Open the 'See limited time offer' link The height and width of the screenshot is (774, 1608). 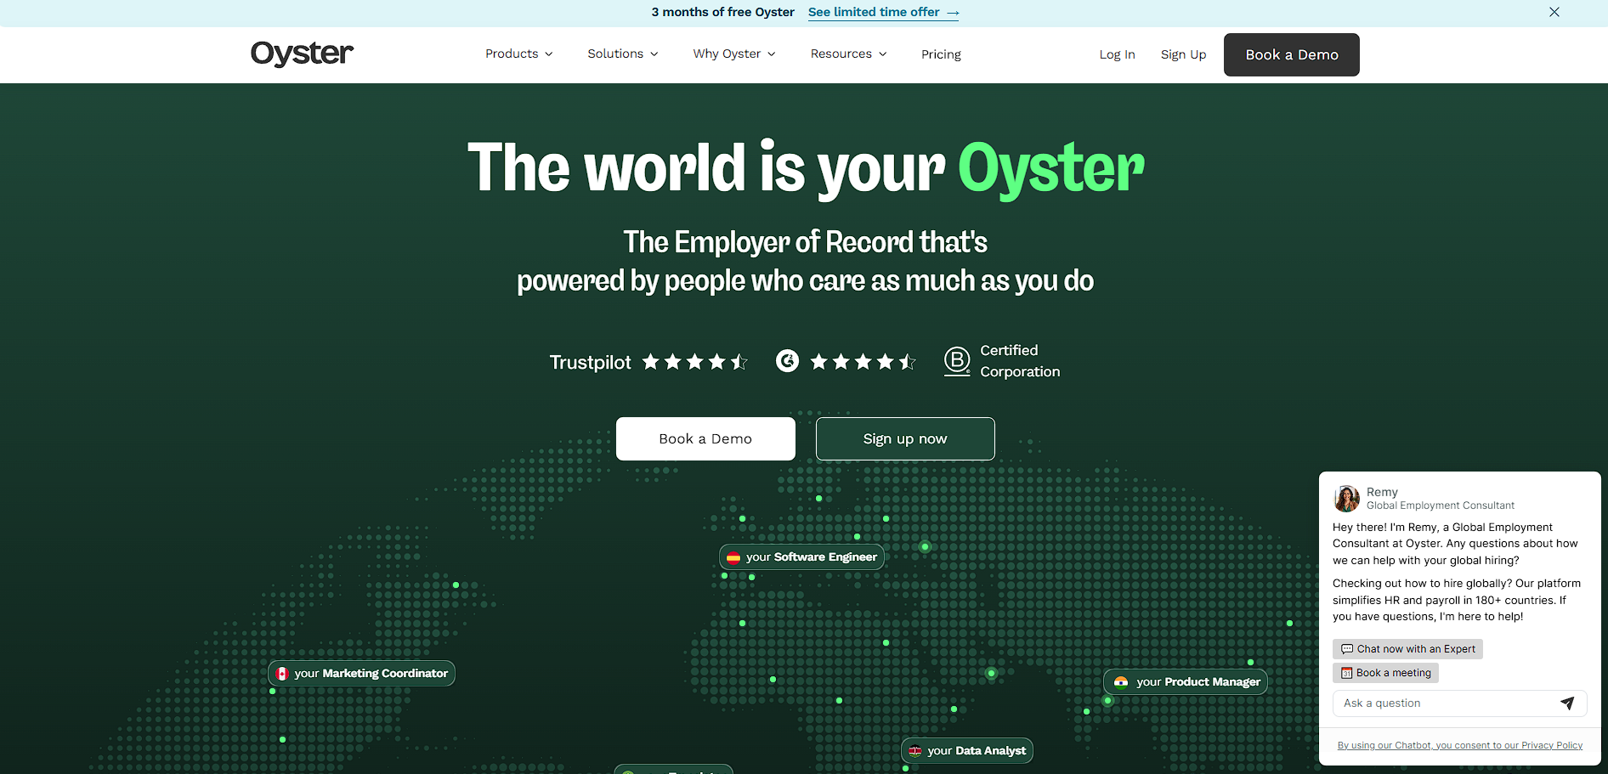[x=883, y=12]
